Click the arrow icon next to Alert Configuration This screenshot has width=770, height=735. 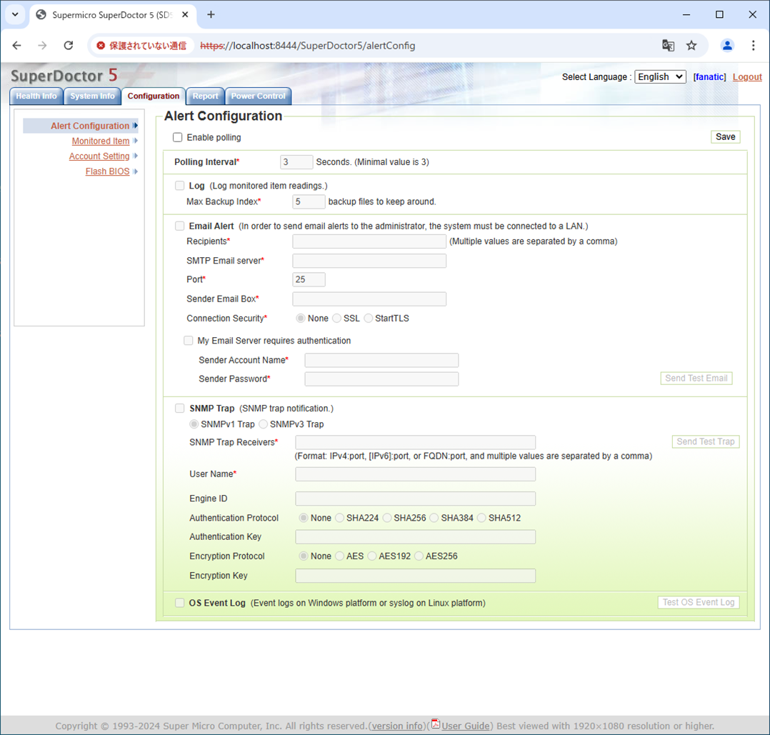[x=135, y=126]
